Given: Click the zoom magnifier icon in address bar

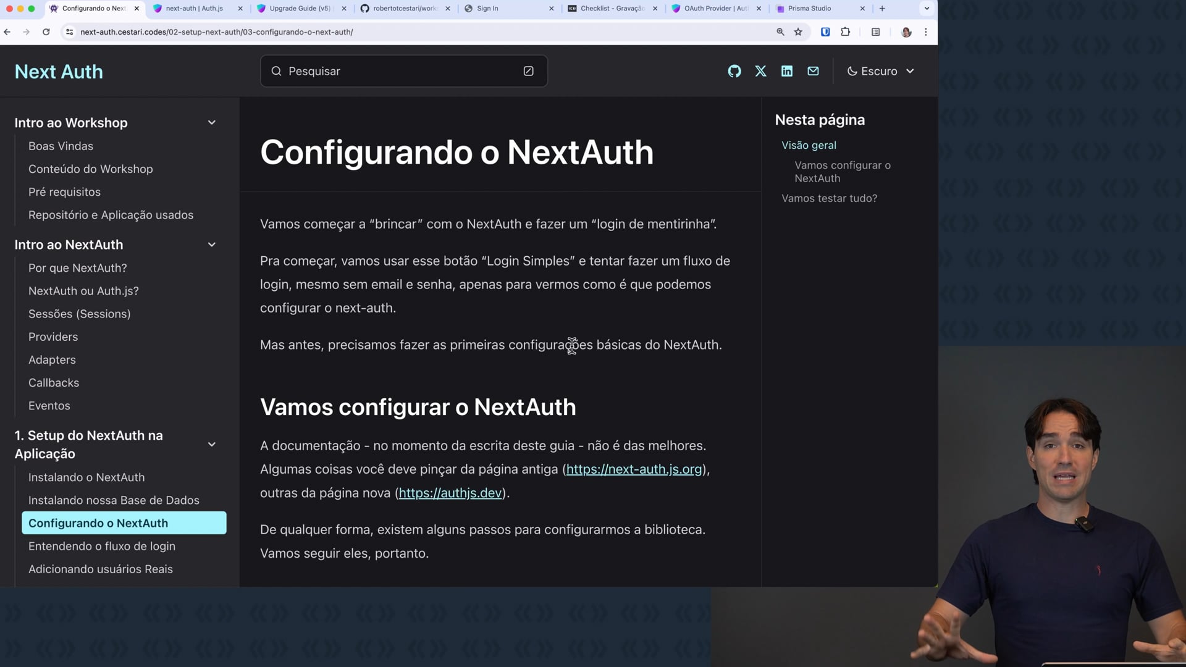Looking at the screenshot, I should tap(780, 32).
